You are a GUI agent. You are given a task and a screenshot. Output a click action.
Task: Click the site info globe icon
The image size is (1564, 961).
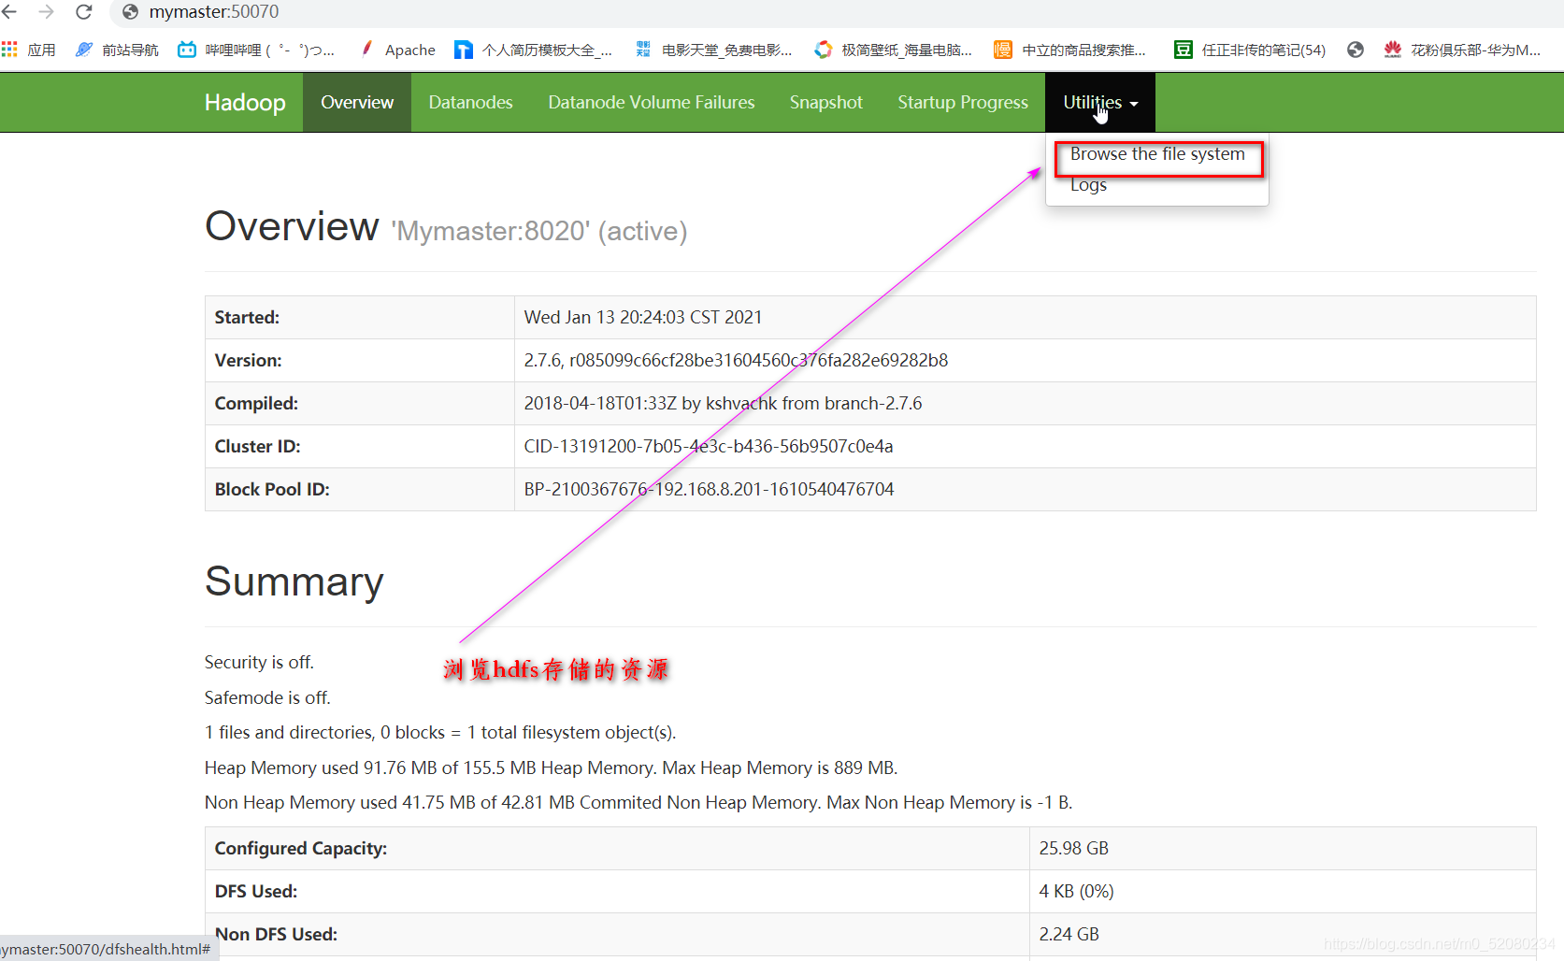130,12
